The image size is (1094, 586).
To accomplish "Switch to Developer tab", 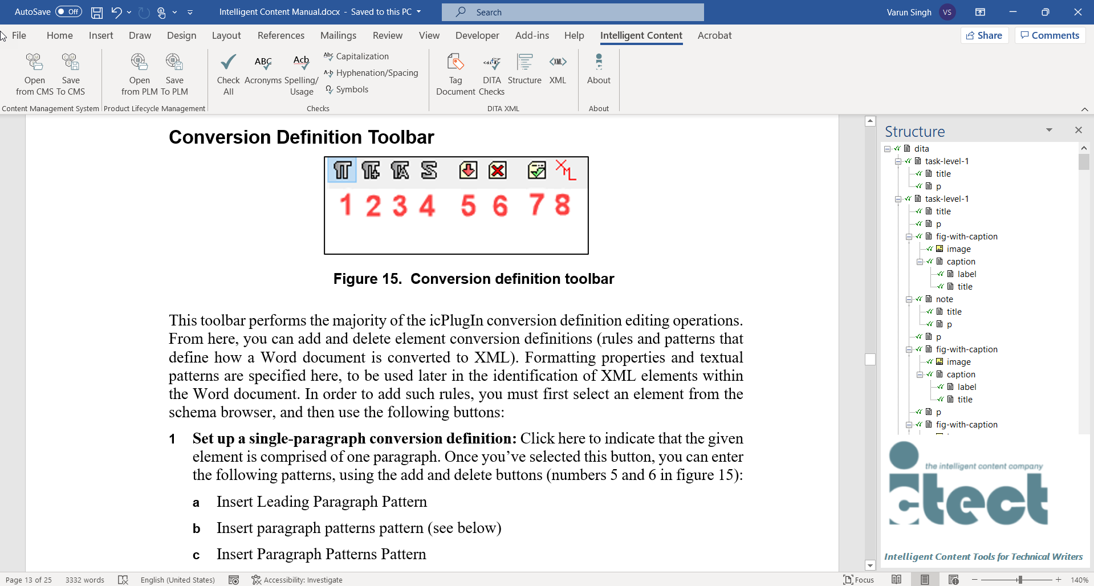I will pos(477,35).
